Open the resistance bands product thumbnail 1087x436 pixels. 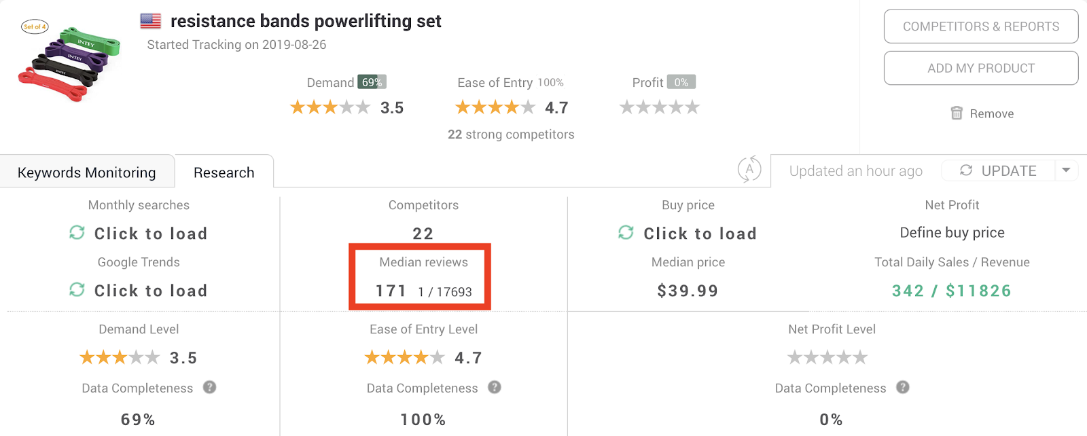click(x=69, y=61)
